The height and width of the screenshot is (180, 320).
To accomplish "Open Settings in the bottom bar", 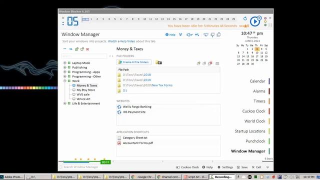I will click(225, 167).
